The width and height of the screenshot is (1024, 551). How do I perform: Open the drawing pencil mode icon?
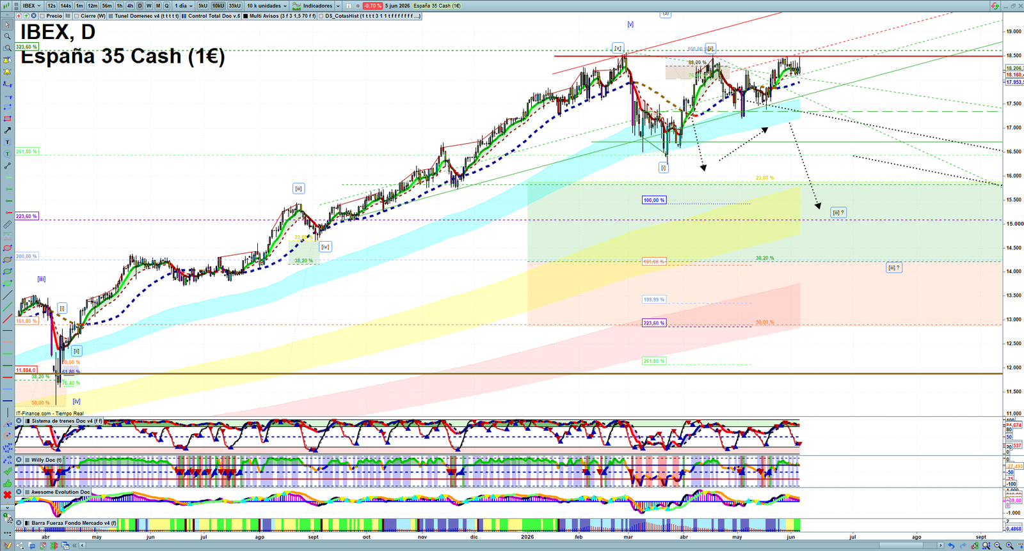click(8, 546)
